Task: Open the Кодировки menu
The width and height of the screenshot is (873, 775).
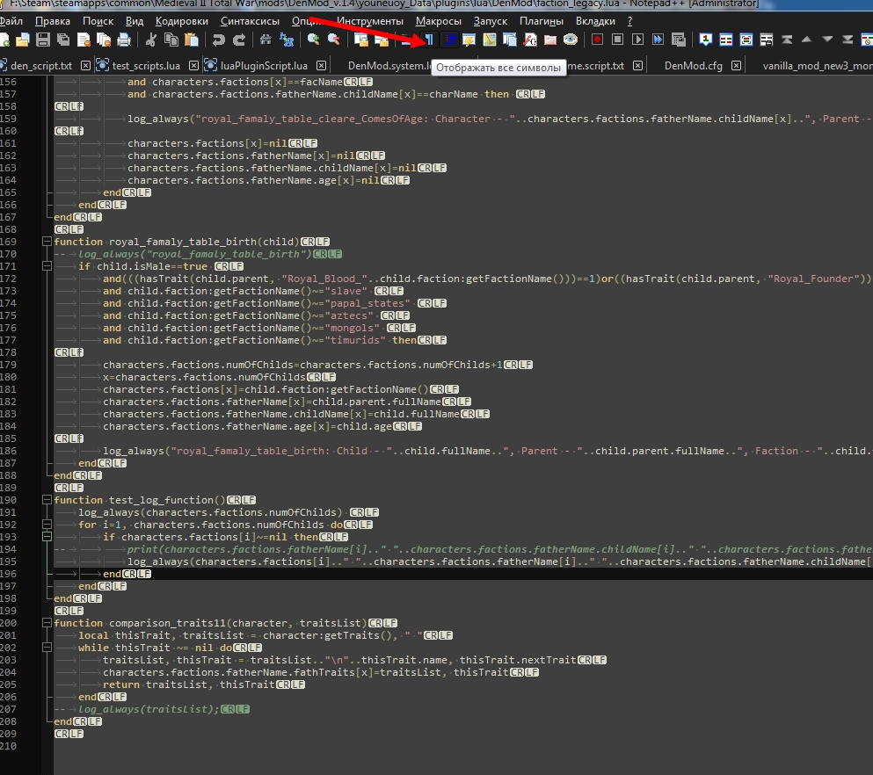Action: point(181,21)
